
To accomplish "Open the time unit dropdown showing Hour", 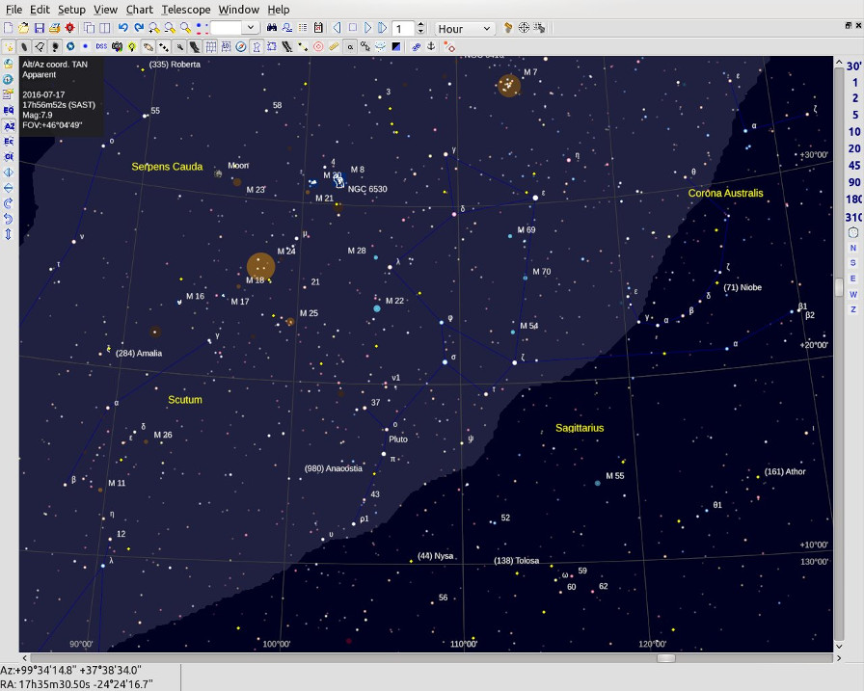I will (465, 29).
